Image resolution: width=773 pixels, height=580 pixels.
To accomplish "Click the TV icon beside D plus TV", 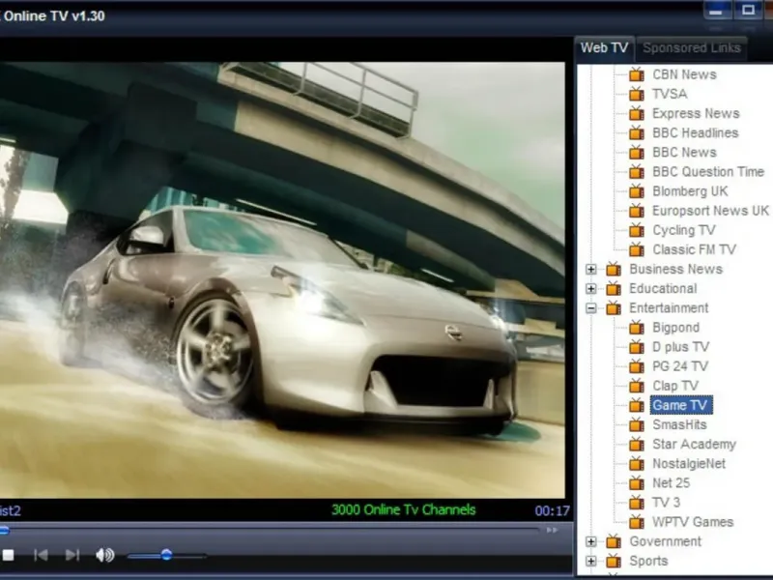I will [637, 347].
